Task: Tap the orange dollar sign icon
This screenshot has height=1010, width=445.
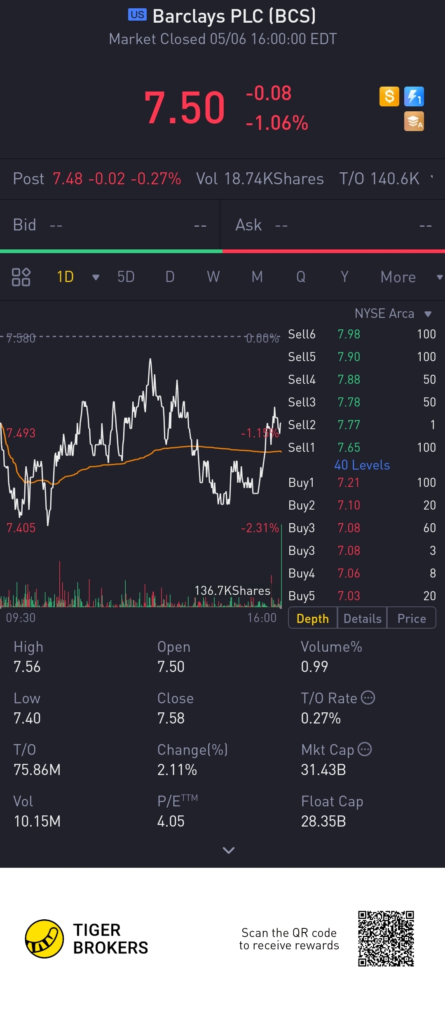Action: click(x=389, y=96)
